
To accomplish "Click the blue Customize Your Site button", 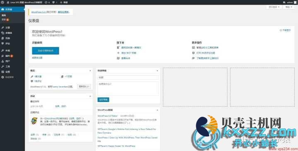I will click(x=46, y=51).
